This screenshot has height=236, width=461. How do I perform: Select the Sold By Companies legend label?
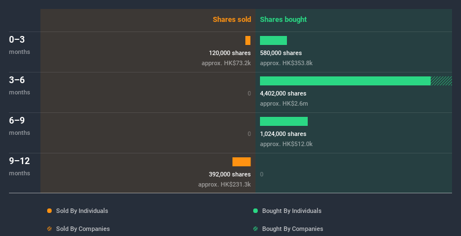(83, 229)
